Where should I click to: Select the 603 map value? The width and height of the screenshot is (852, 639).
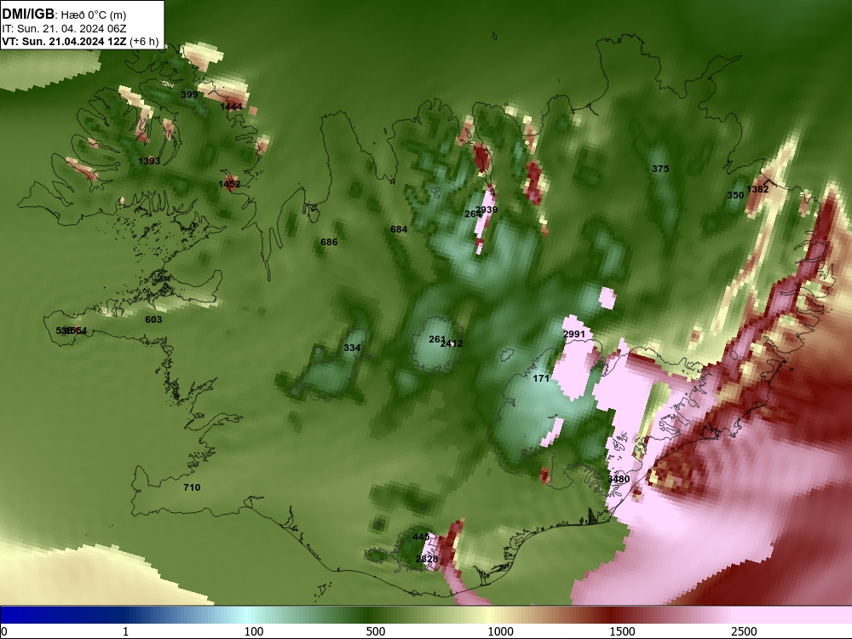[x=153, y=319]
